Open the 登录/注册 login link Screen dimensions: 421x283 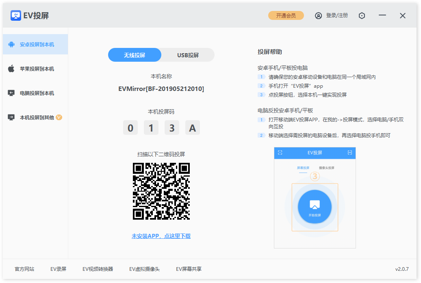click(x=337, y=15)
